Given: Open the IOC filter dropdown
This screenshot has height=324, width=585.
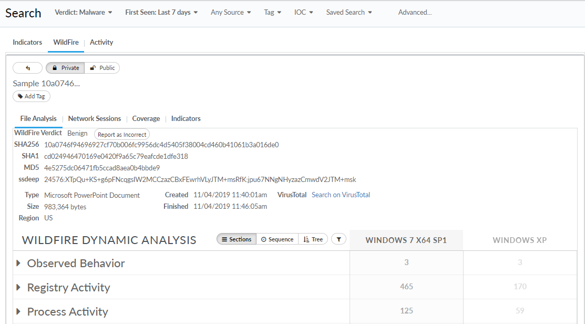Looking at the screenshot, I should [303, 12].
